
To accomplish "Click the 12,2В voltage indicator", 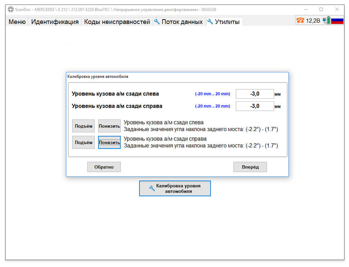I will click(x=313, y=21).
